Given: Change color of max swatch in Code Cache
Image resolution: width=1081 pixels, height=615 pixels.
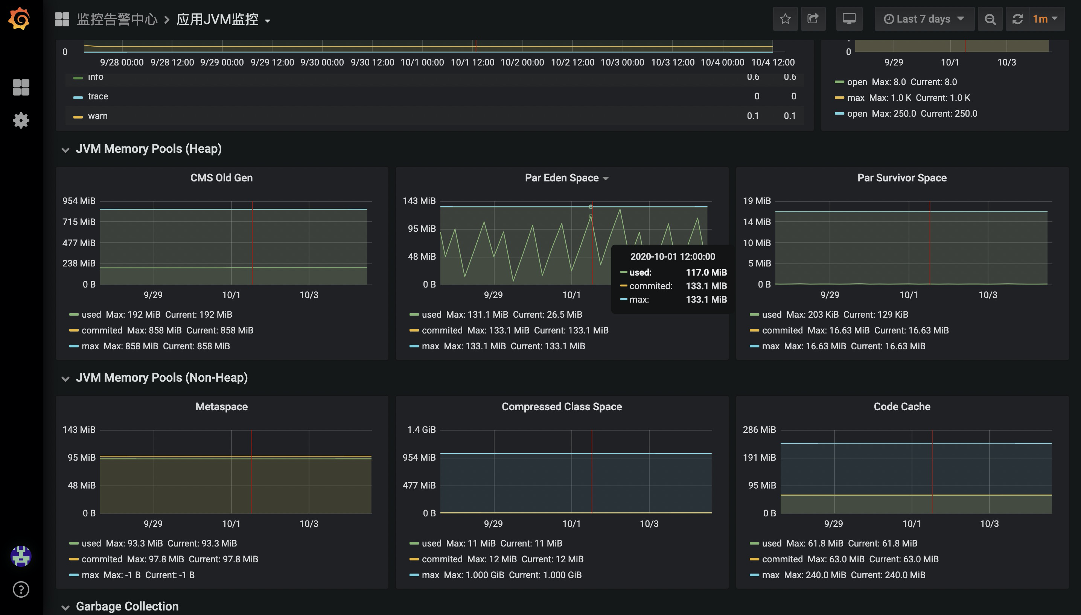Looking at the screenshot, I should pos(755,575).
